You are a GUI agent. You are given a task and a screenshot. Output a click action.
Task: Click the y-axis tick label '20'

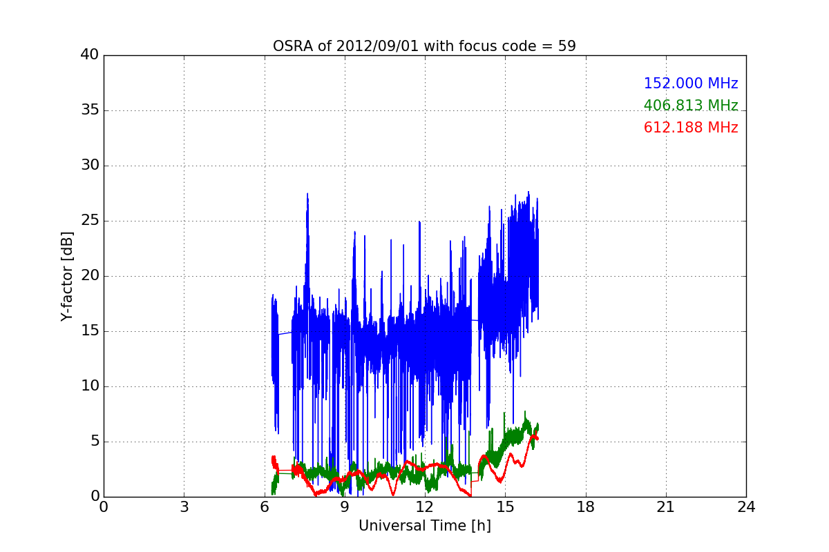click(x=90, y=276)
